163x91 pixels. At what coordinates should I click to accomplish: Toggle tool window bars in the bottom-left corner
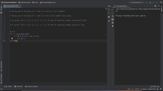2,89
